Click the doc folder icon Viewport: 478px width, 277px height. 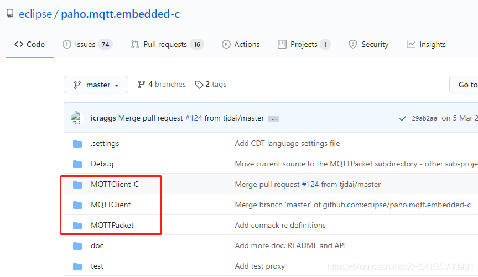click(x=77, y=245)
